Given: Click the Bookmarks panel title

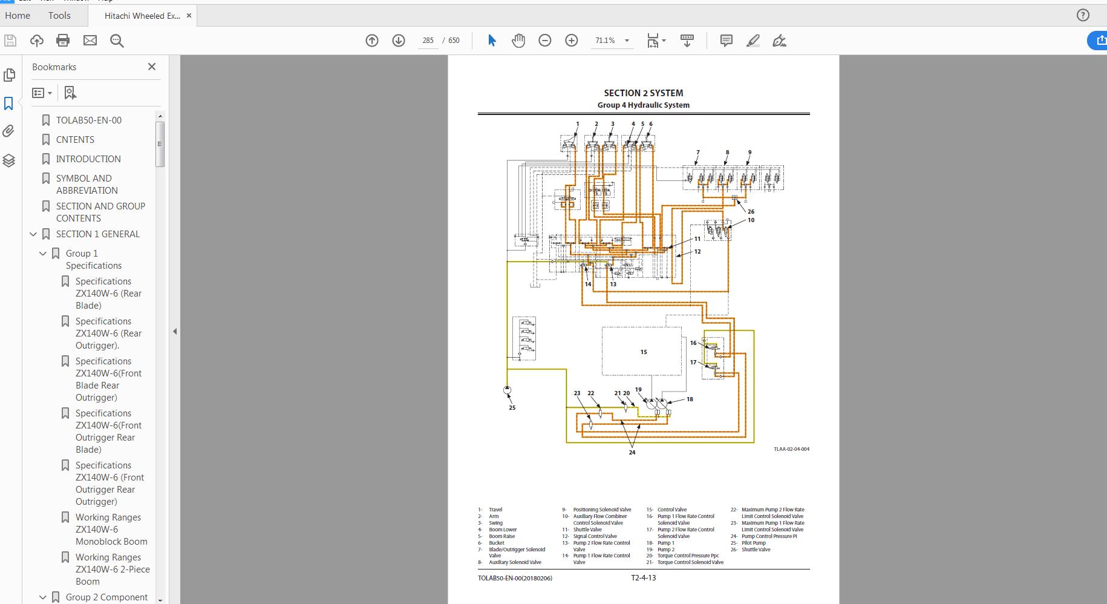Looking at the screenshot, I should (54, 67).
